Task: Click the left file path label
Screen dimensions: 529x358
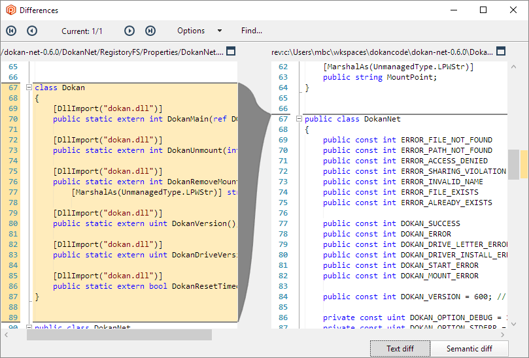Action: coord(112,52)
